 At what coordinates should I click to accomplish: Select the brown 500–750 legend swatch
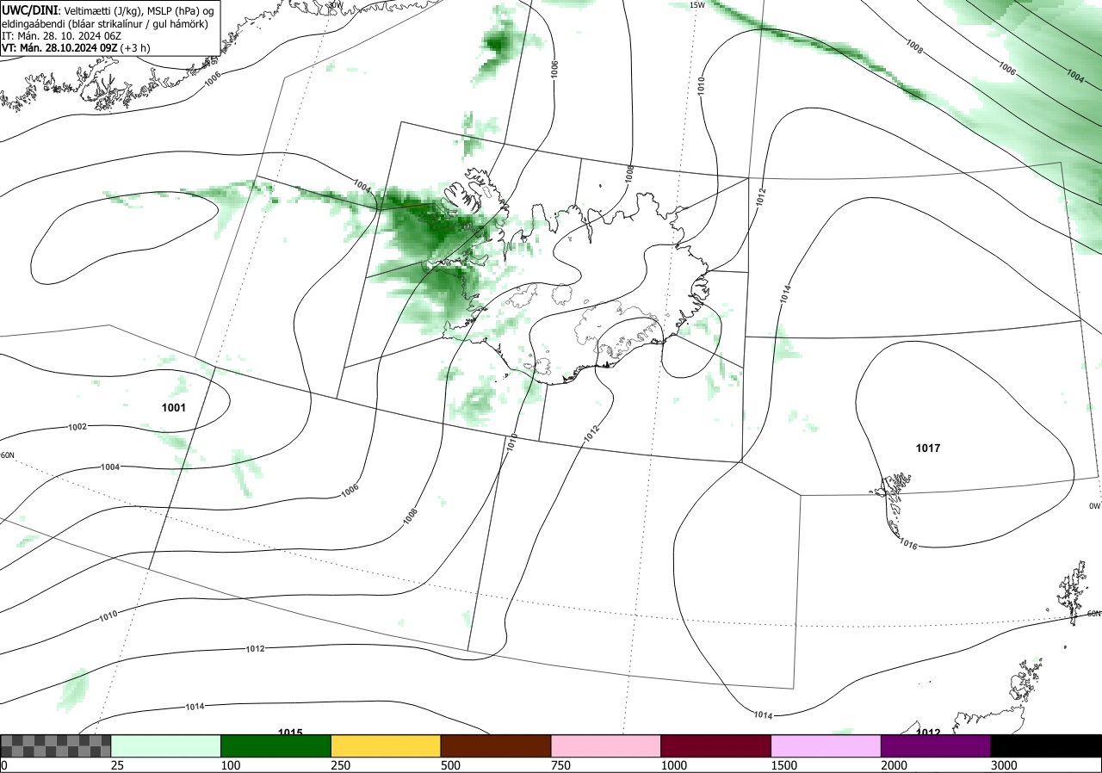click(x=496, y=745)
